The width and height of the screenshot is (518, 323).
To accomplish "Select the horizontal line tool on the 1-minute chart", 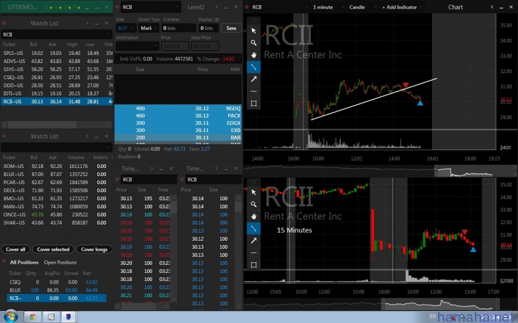I will coord(254,92).
